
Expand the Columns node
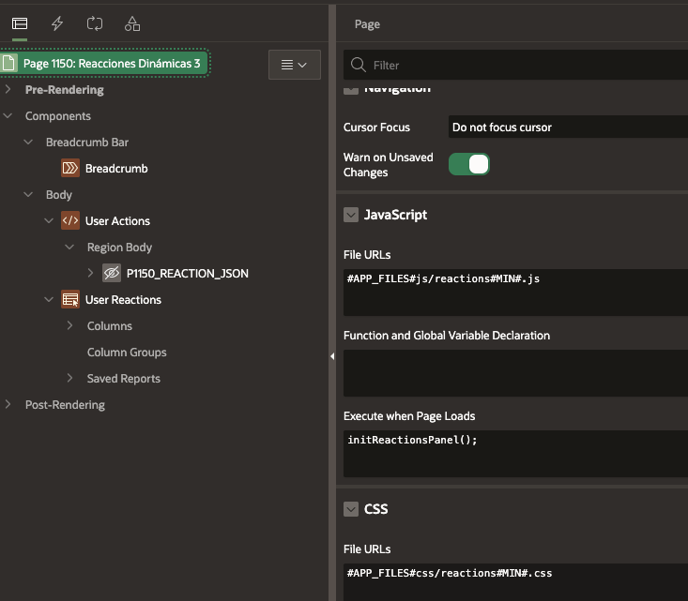click(70, 326)
